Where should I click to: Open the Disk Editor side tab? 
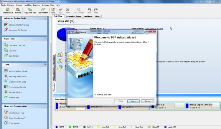tap(54, 60)
